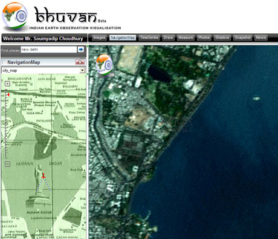Click the Bhuvan globe logo in header

click(15, 16)
